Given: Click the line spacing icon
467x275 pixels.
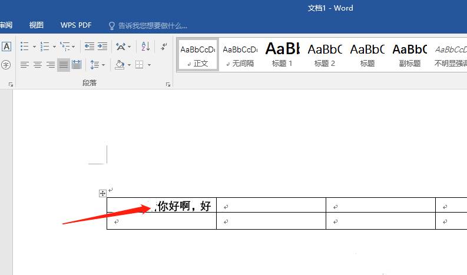Looking at the screenshot, I should tap(95, 65).
